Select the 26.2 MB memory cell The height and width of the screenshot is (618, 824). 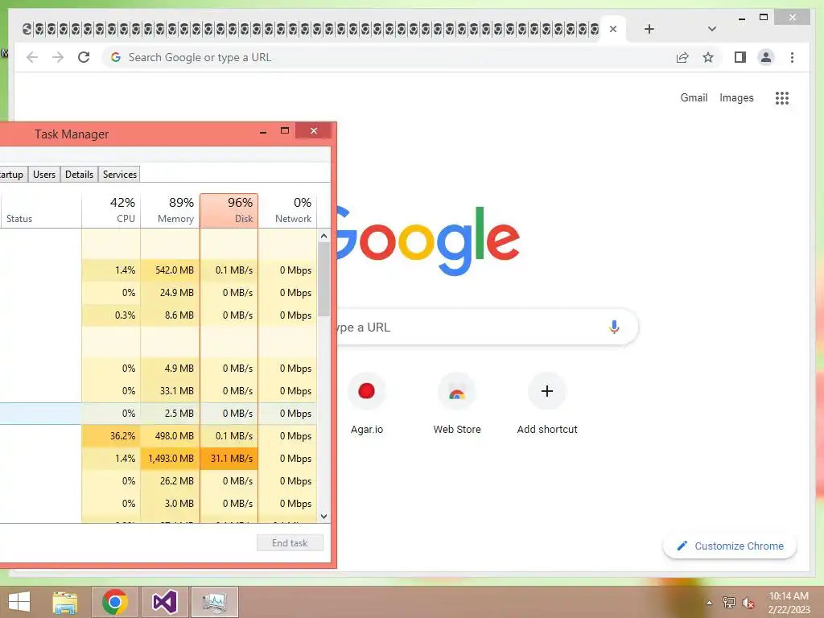(171, 481)
